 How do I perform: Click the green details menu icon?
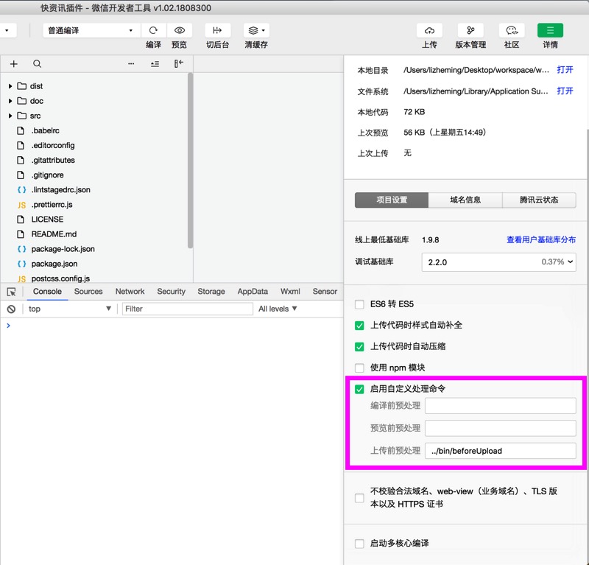(x=550, y=30)
